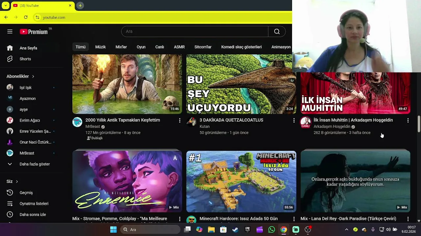Open more options for Lana Del Rey Mix
421x236 pixels.
(408, 219)
